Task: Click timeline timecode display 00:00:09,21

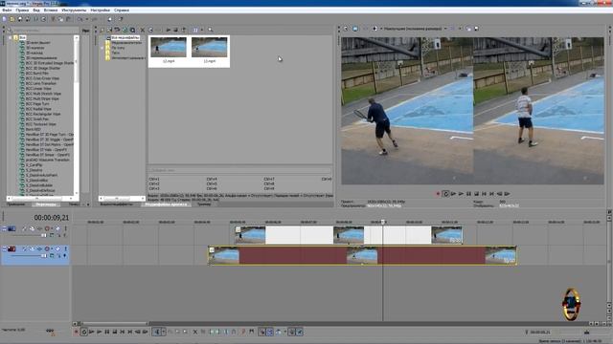Action: click(x=51, y=218)
